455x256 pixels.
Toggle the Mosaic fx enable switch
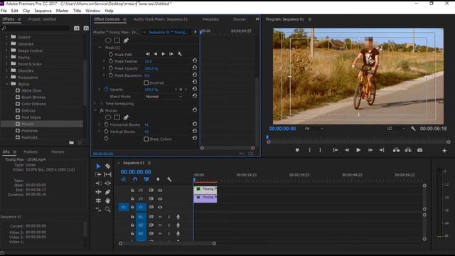[102, 111]
